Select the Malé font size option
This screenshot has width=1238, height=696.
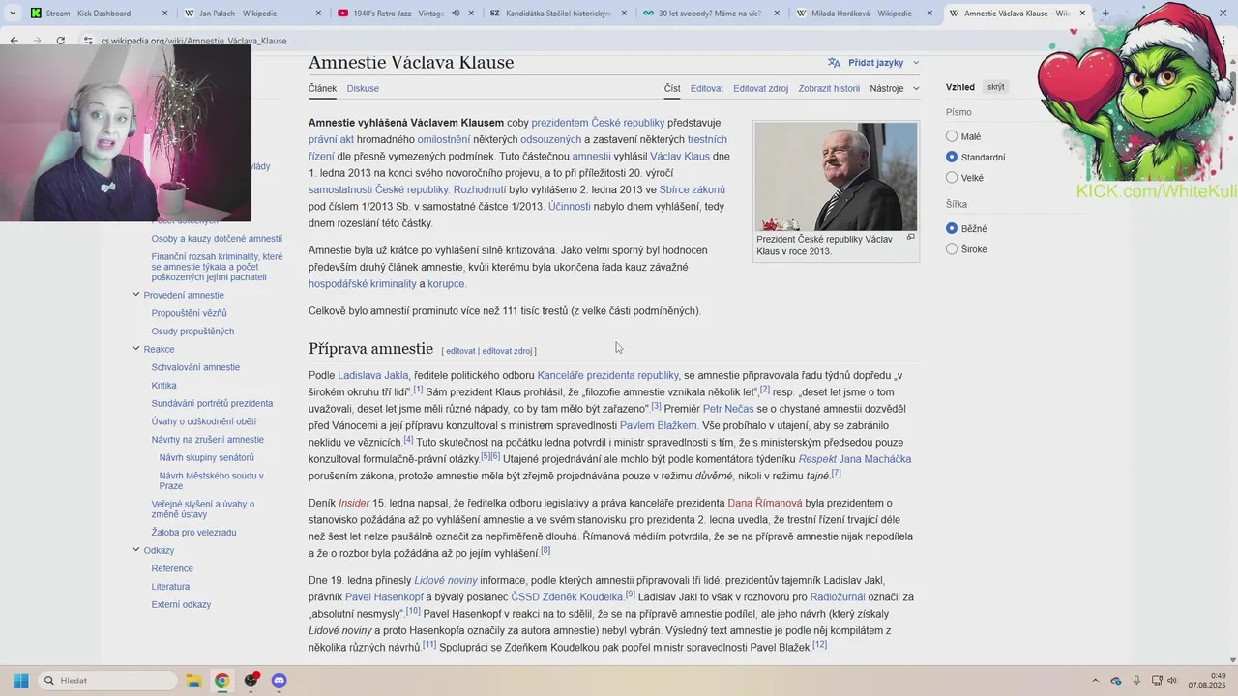coord(952,136)
